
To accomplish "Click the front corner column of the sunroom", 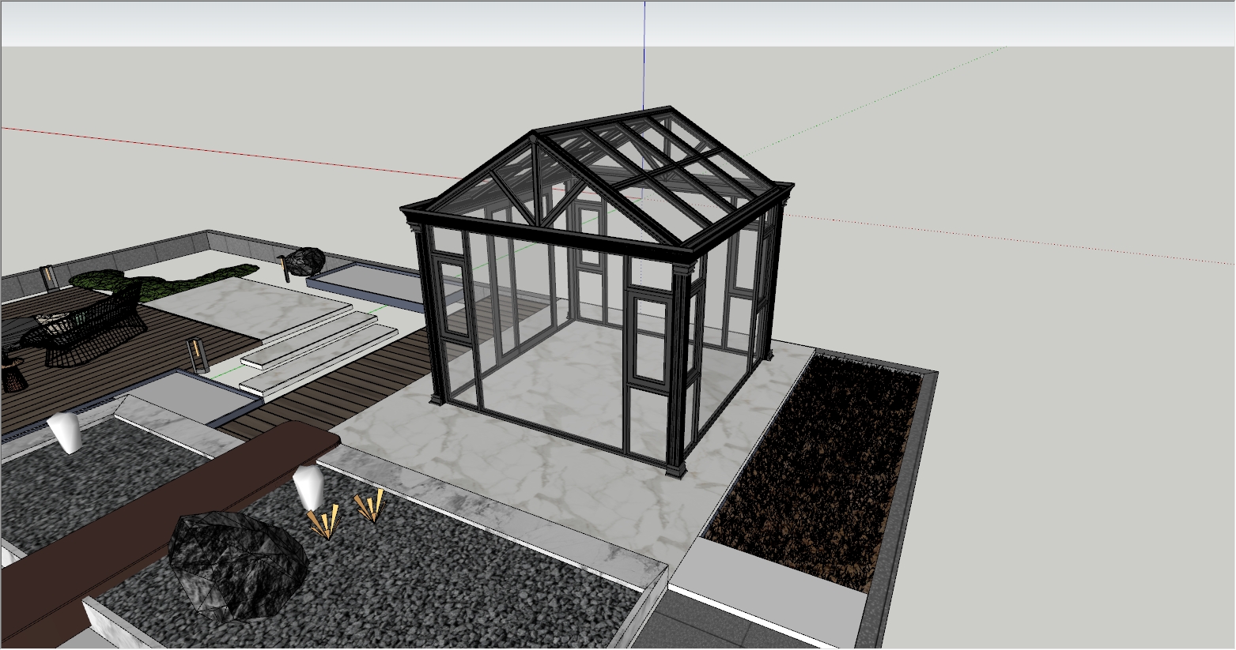I will point(678,371).
